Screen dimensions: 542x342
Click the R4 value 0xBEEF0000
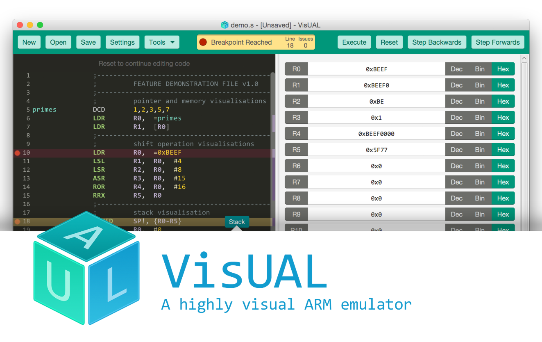[x=376, y=134]
